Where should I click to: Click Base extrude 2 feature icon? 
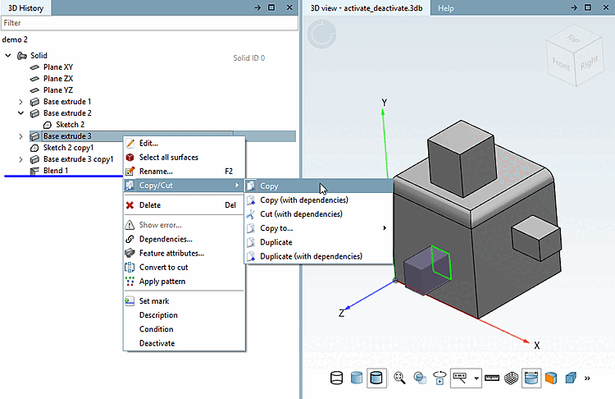[x=34, y=113]
